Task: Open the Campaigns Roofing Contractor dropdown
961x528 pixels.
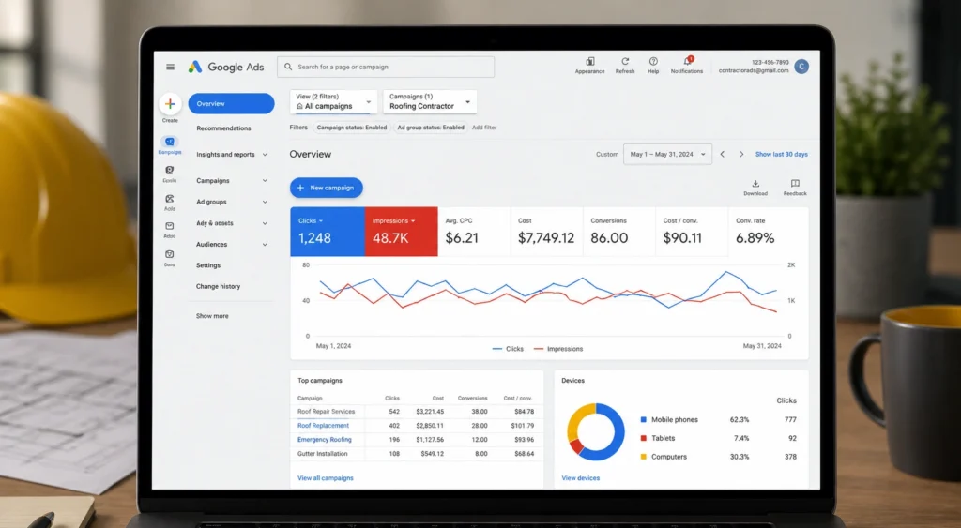Action: click(x=430, y=101)
